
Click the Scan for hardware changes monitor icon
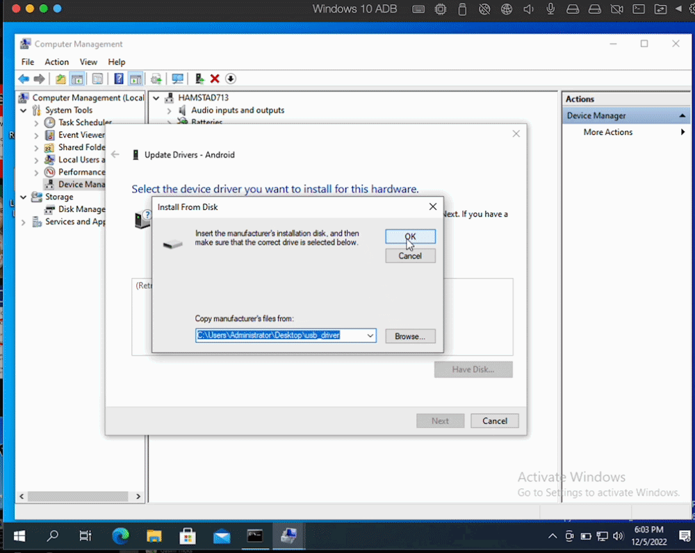point(177,79)
